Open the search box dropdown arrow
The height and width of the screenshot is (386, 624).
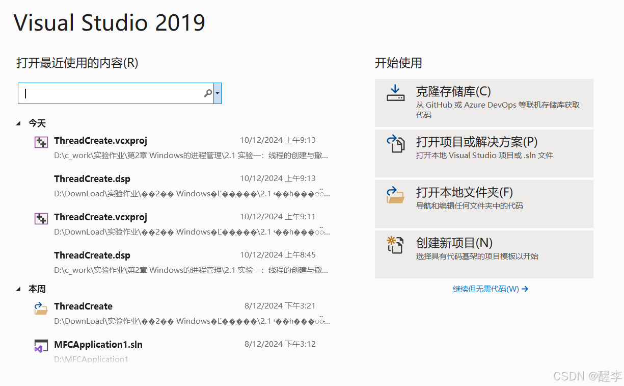point(218,93)
